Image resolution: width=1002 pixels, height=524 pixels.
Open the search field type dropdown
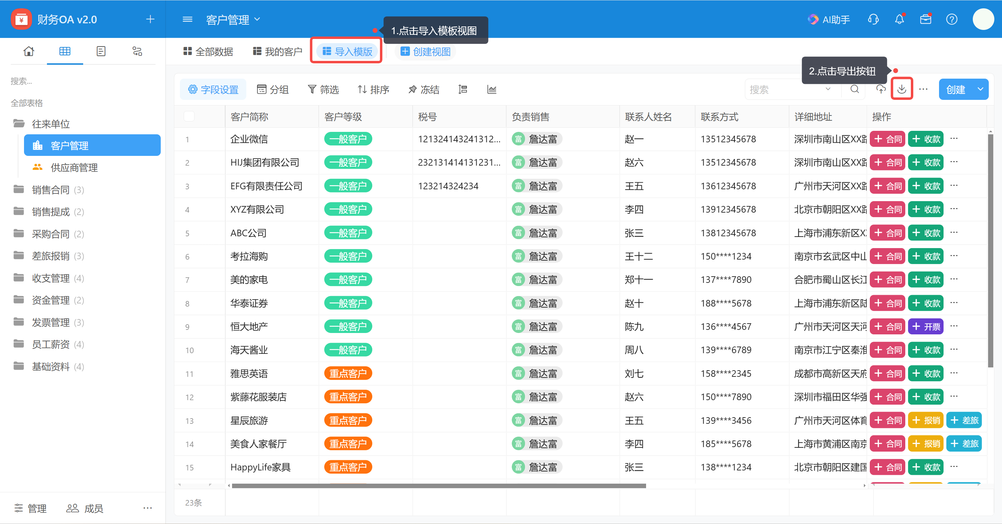point(828,89)
